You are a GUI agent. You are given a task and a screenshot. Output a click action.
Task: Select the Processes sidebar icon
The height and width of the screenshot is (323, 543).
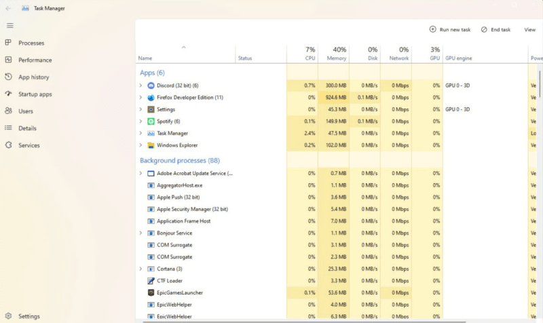click(8, 43)
